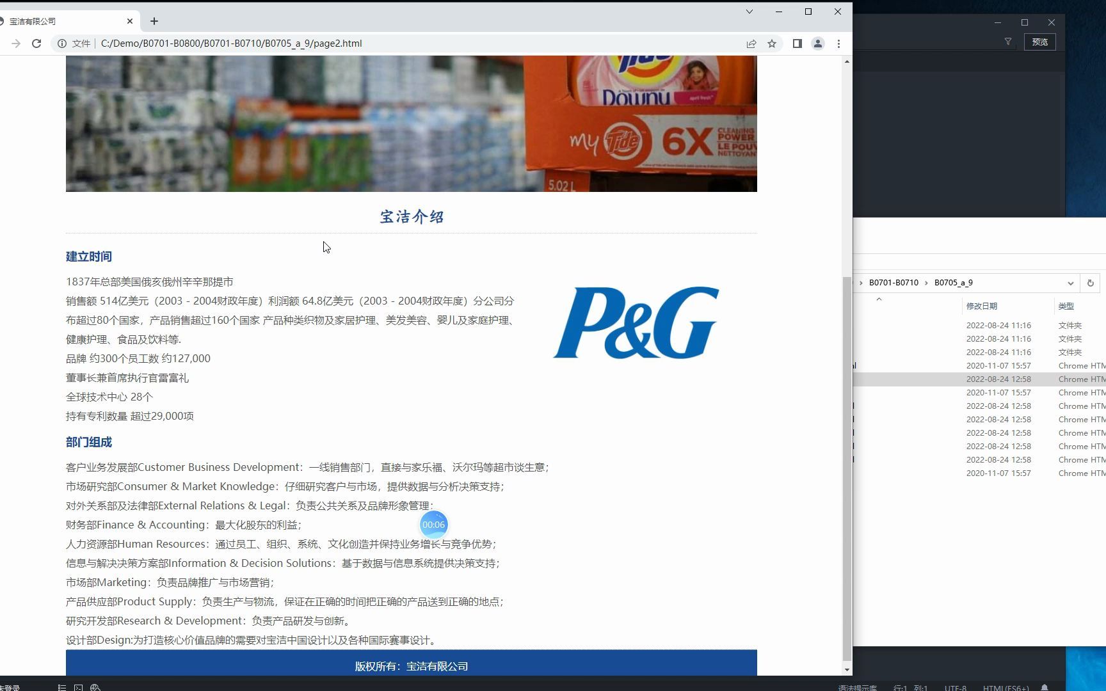Image resolution: width=1106 pixels, height=691 pixels.
Task: Click the 设计部Design line
Action: click(253, 640)
